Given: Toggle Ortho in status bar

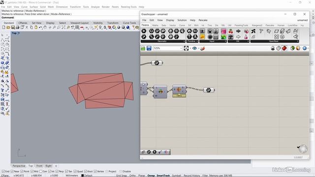Looking at the screenshot, I should 132,176.
